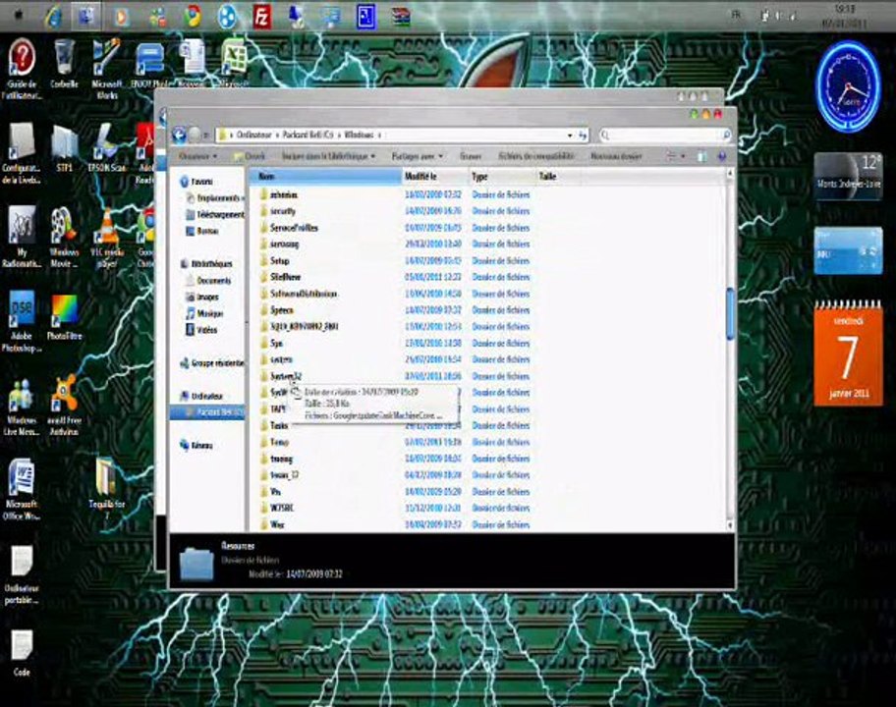Select Images library in sidebar
The image size is (896, 707).
coord(202,297)
